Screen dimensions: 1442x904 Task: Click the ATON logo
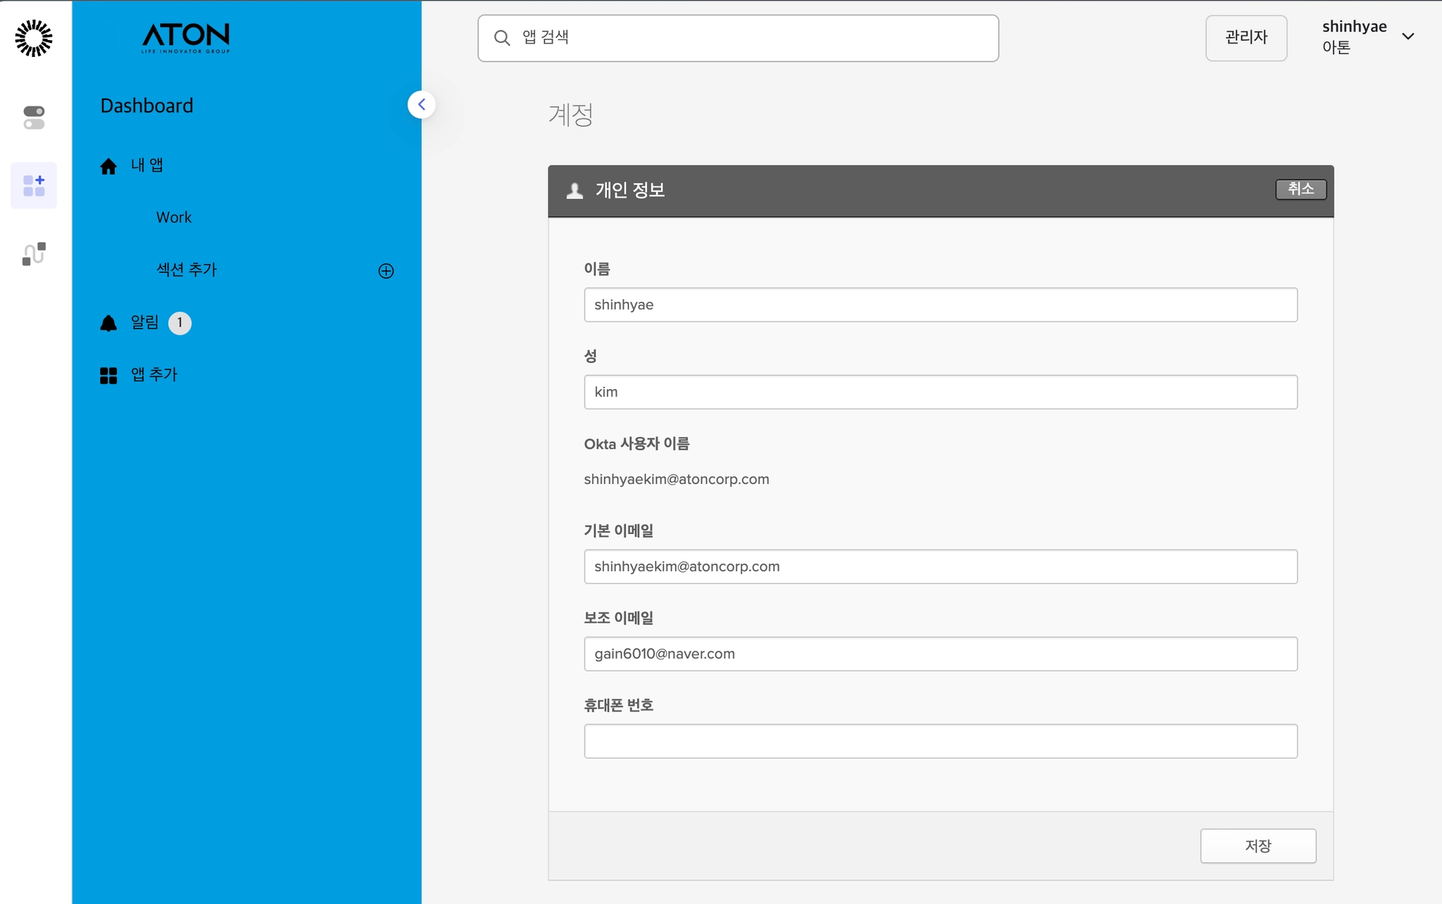coord(186,38)
